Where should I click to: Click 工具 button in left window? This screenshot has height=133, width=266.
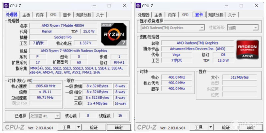coord(67,127)
